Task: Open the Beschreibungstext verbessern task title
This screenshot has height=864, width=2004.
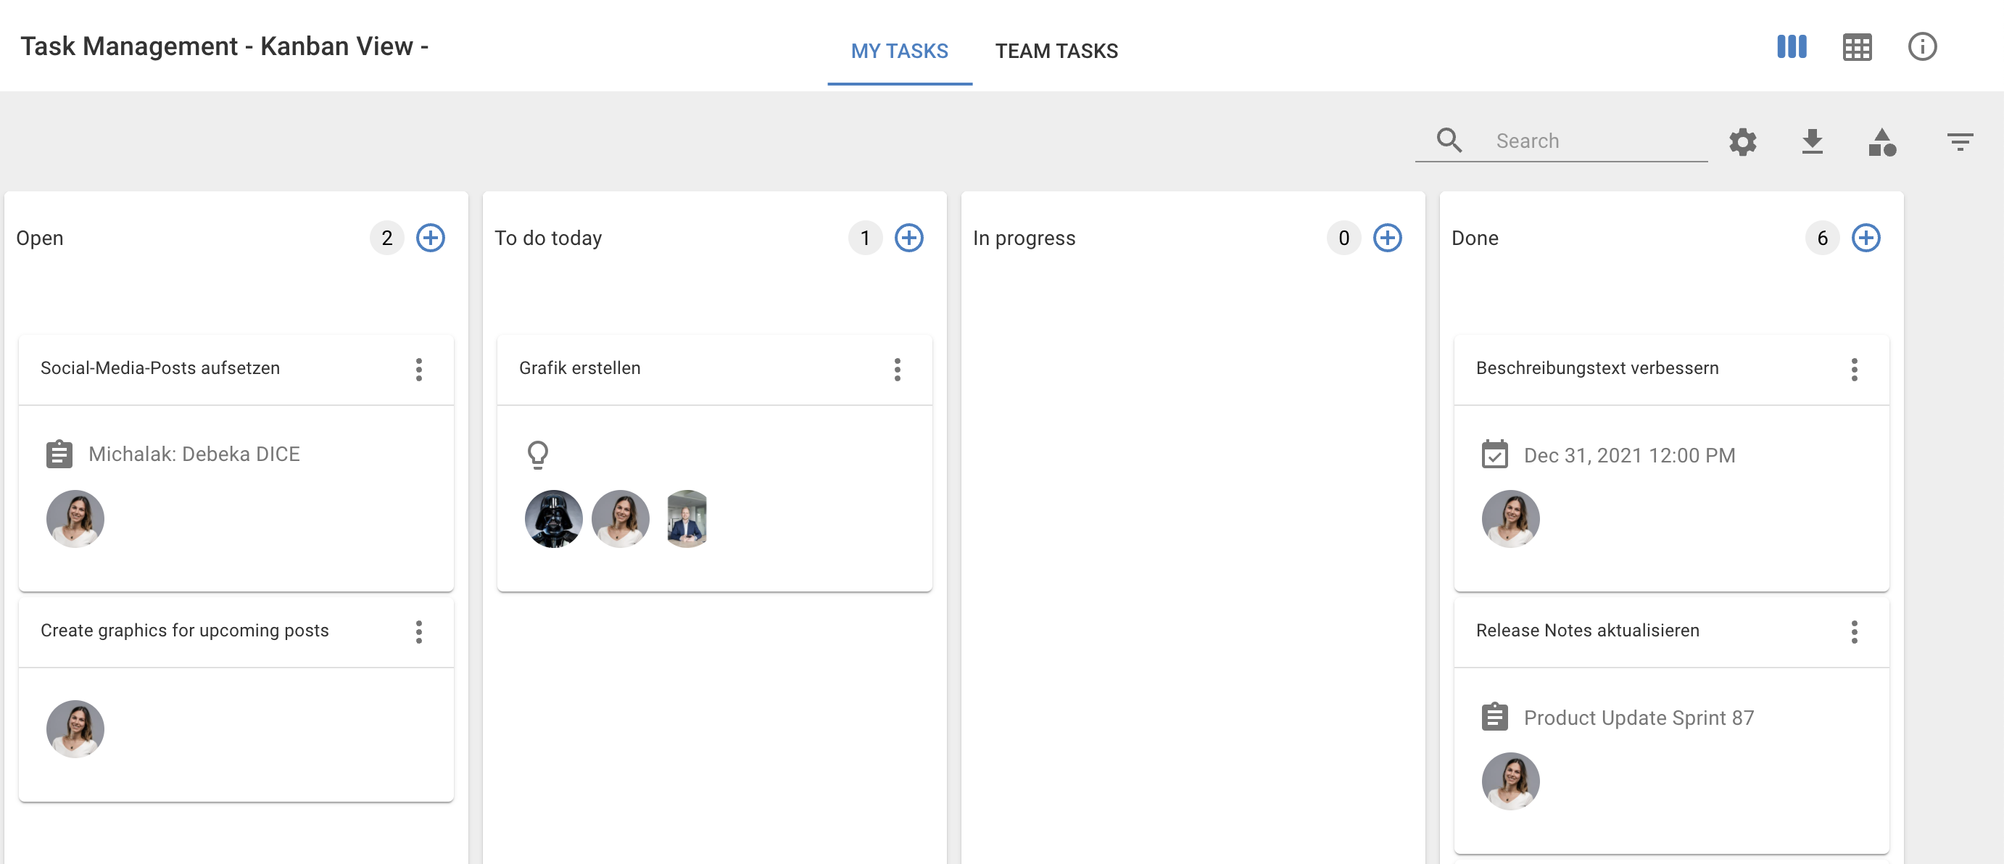Action: (x=1597, y=367)
